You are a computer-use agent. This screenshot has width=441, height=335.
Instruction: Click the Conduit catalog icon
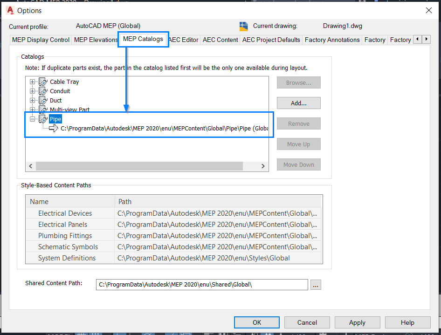43,91
